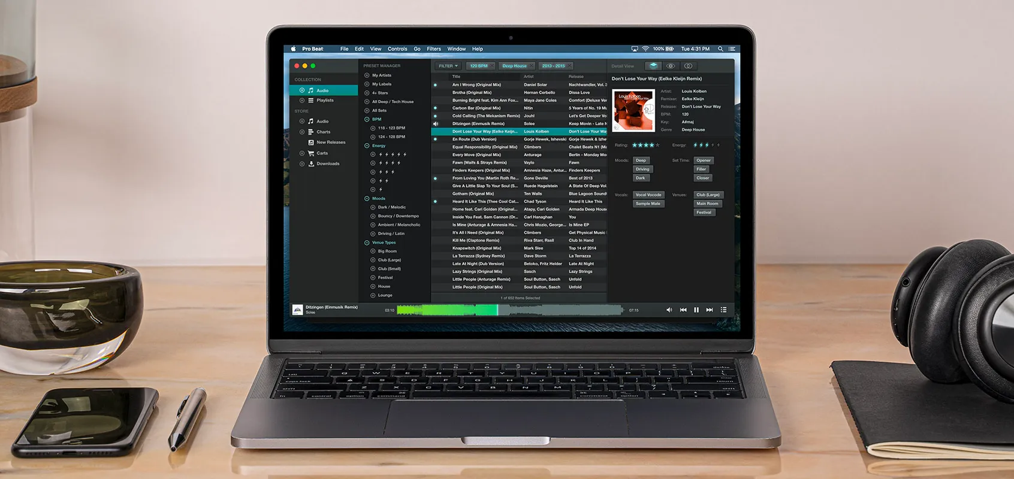Viewport: 1014px width, 479px height.
Task: Open the Controls menu
Action: click(x=397, y=49)
